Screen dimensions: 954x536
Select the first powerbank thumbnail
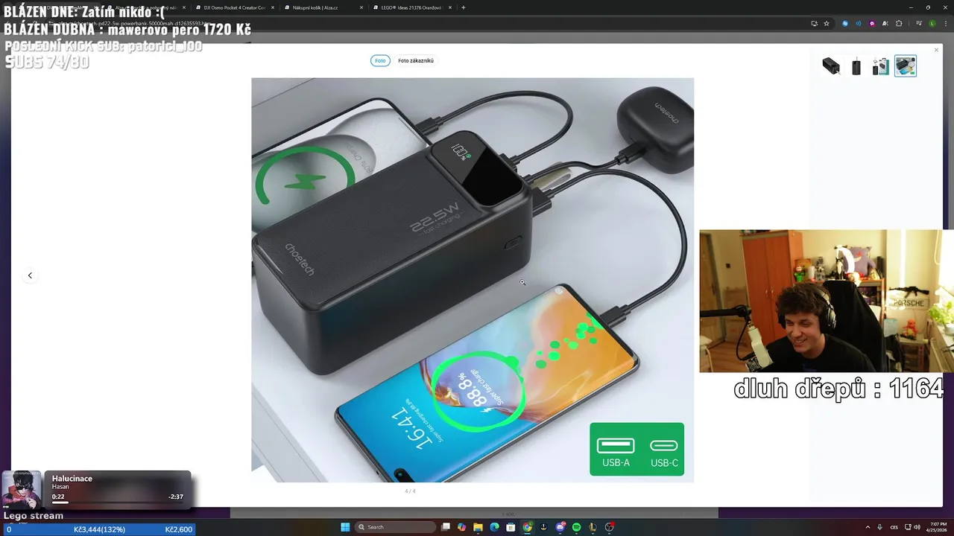(x=831, y=66)
